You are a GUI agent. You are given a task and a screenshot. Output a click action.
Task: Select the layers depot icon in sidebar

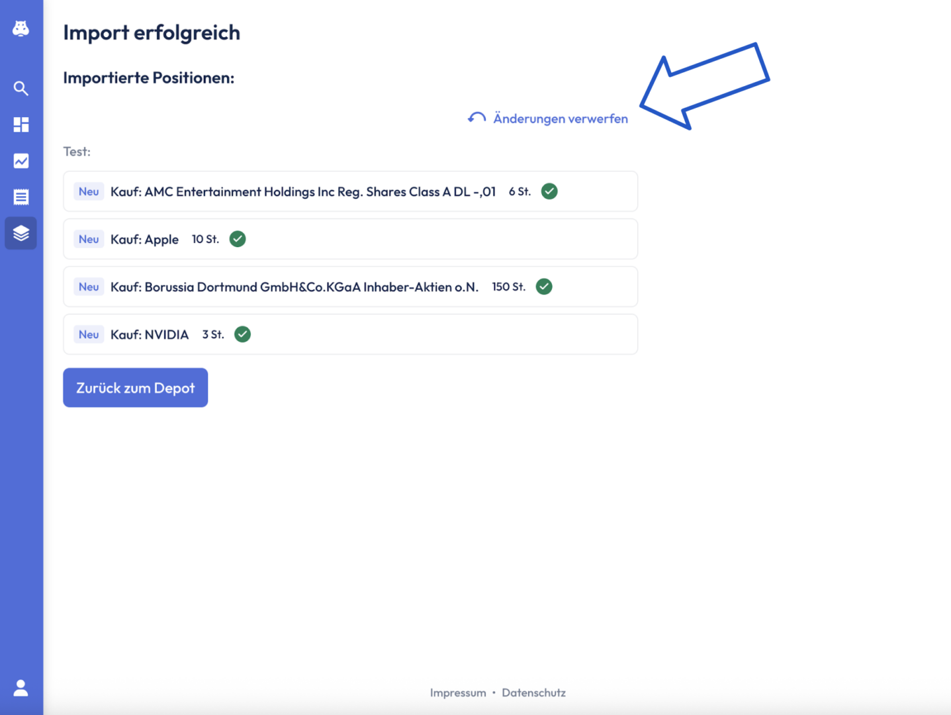click(x=21, y=233)
